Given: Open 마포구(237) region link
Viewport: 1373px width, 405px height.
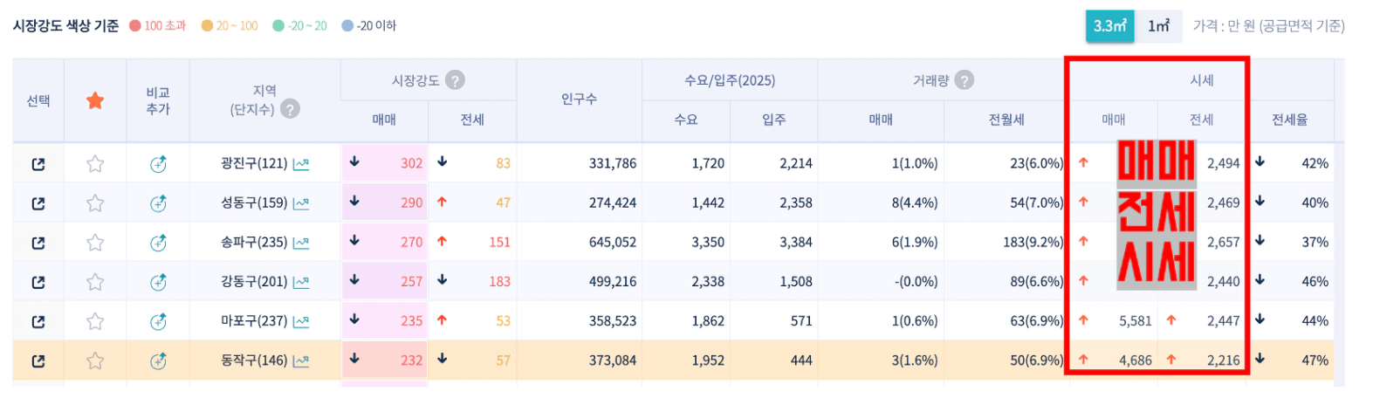Looking at the screenshot, I should click(x=253, y=321).
